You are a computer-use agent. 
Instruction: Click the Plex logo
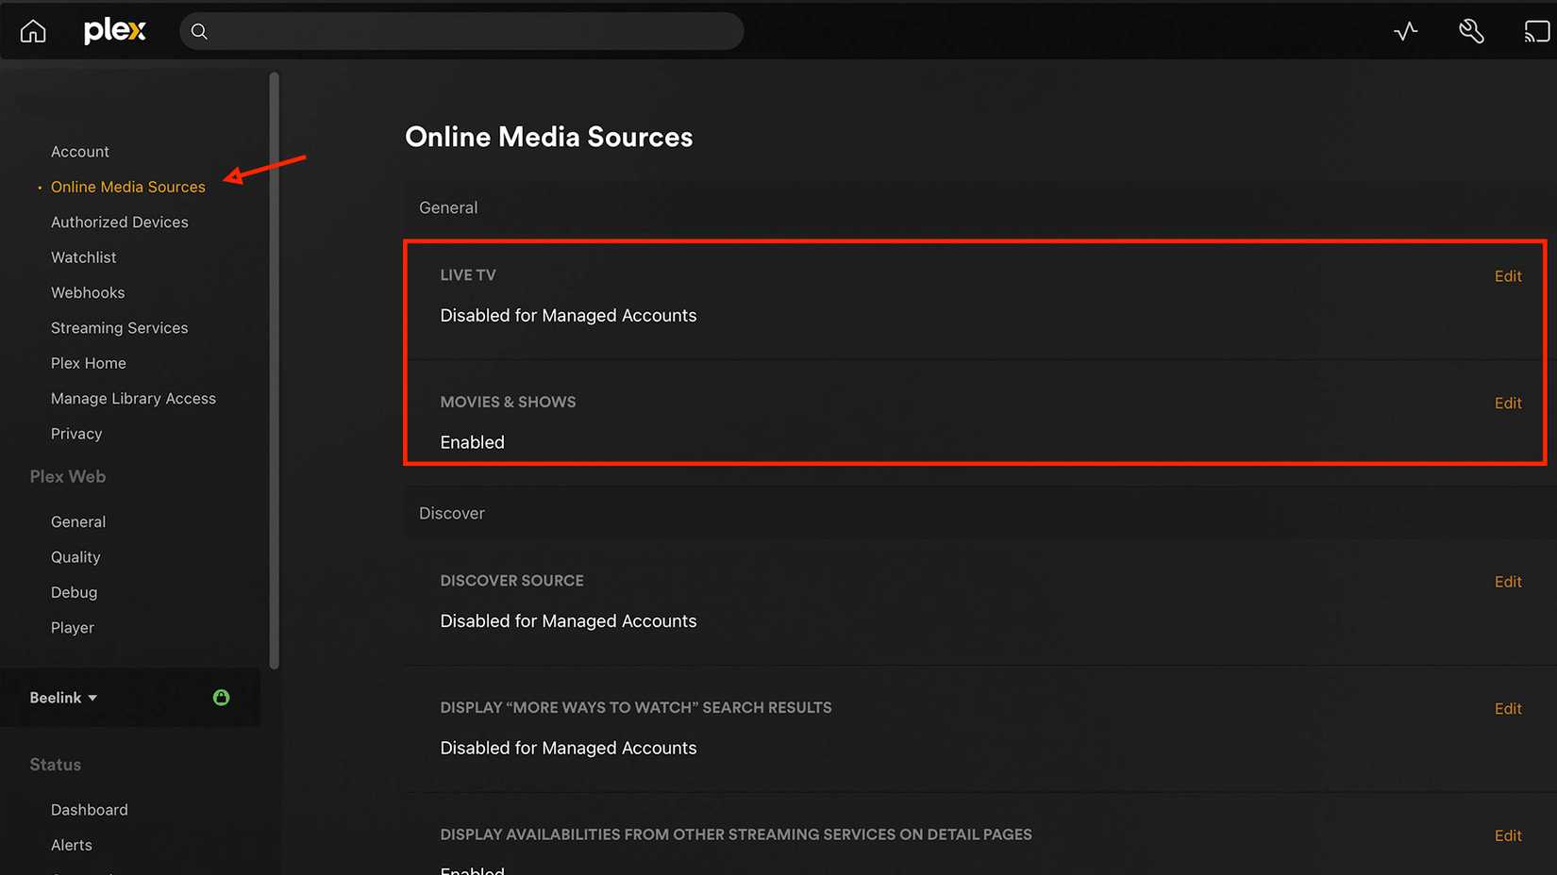(113, 30)
